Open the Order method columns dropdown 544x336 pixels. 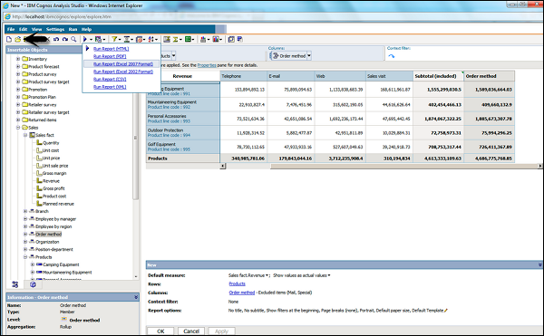click(x=309, y=56)
